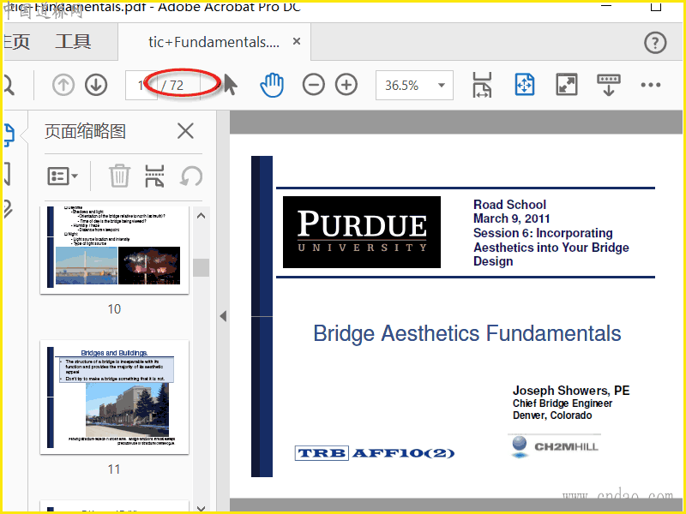The image size is (686, 514).
Task: Click the search magnifier icon
Action: tap(9, 85)
